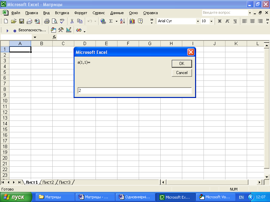Show more Formatting toolbar options

point(267,21)
